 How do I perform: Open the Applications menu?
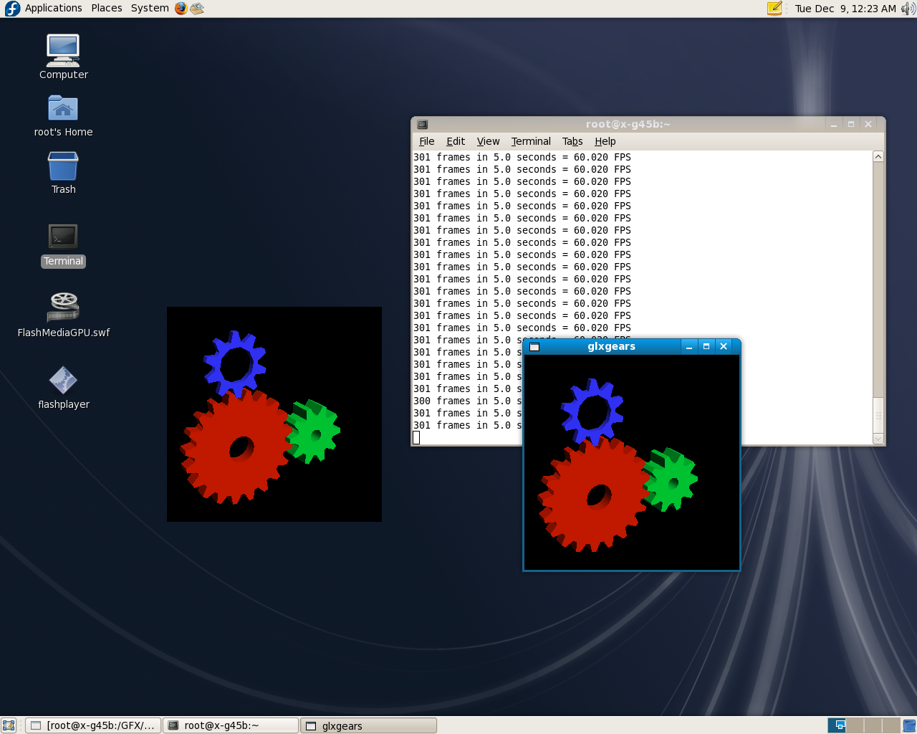53,9
